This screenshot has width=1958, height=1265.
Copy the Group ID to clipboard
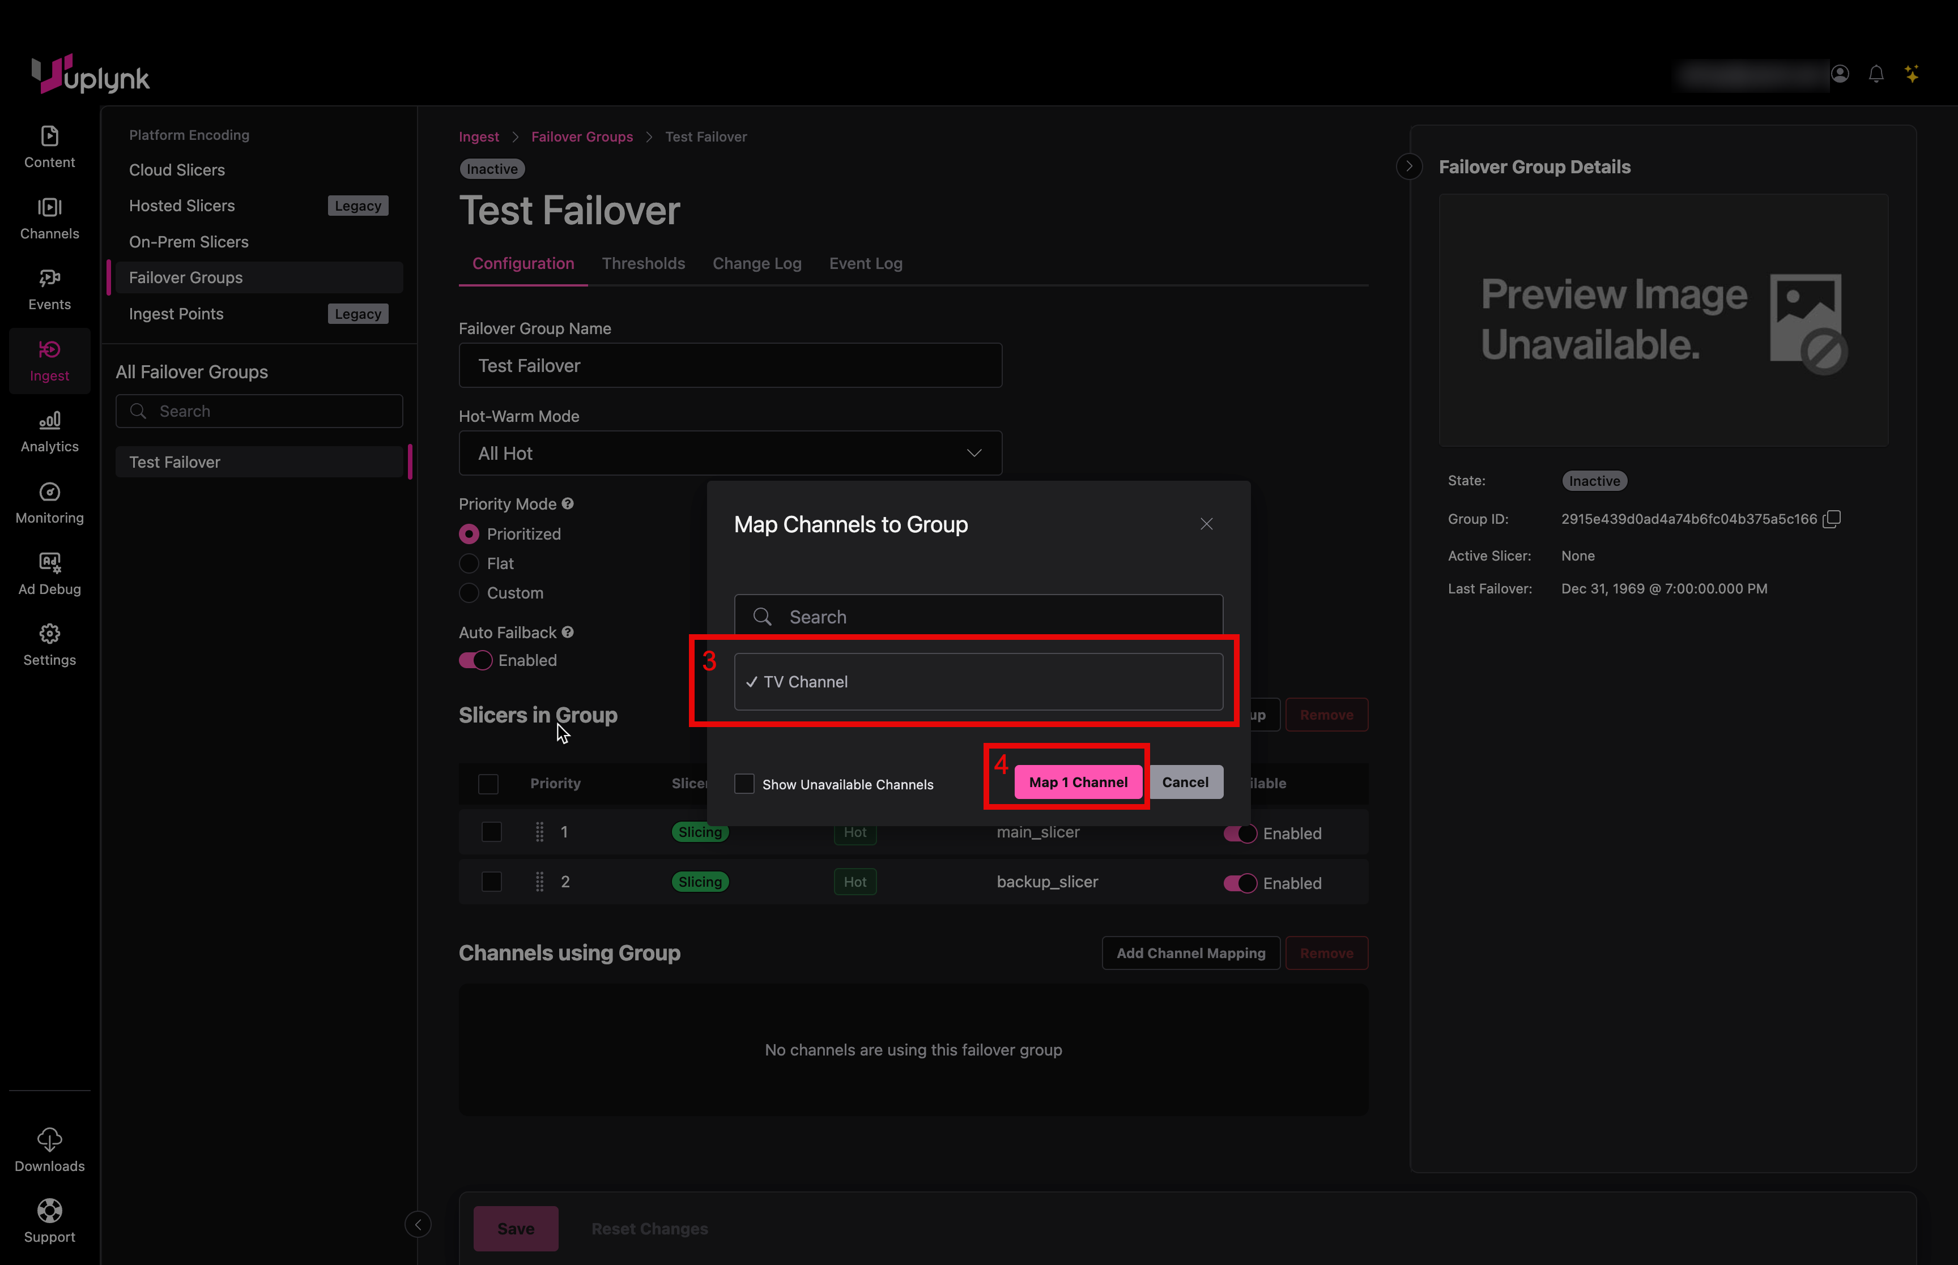(x=1832, y=519)
